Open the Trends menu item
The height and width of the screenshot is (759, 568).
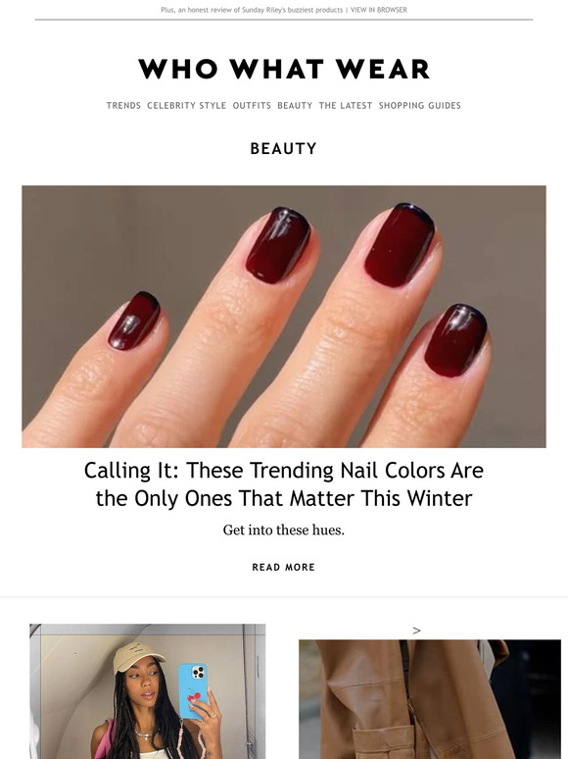pos(123,106)
